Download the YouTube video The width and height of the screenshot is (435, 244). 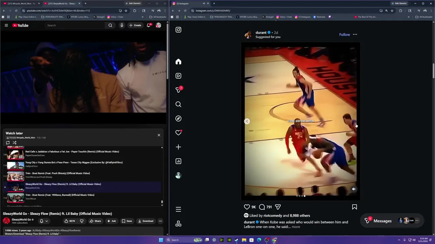click(145, 221)
